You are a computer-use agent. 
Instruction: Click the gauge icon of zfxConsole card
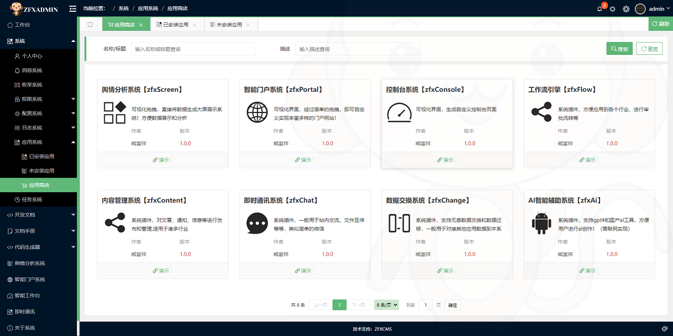point(399,113)
